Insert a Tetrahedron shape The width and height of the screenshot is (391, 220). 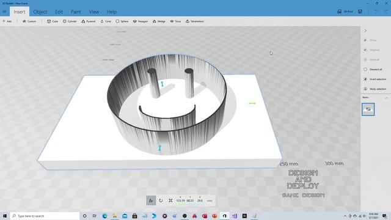click(x=195, y=21)
